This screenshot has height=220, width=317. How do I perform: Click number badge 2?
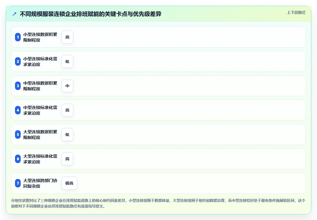point(18,61)
